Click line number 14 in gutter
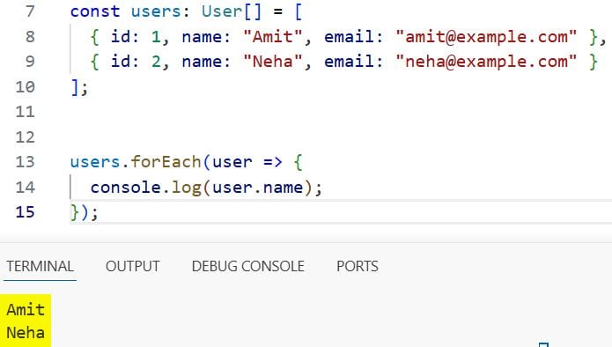The width and height of the screenshot is (612, 347). pyautogui.click(x=26, y=188)
